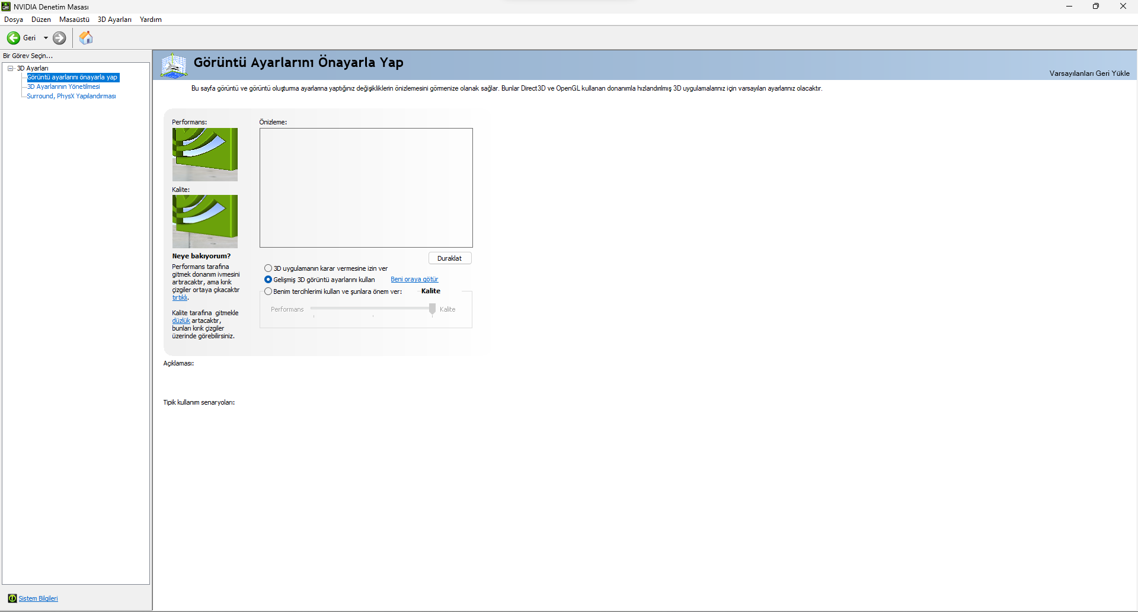This screenshot has width=1138, height=612.
Task: Open the Masaüstü menu
Action: click(74, 20)
